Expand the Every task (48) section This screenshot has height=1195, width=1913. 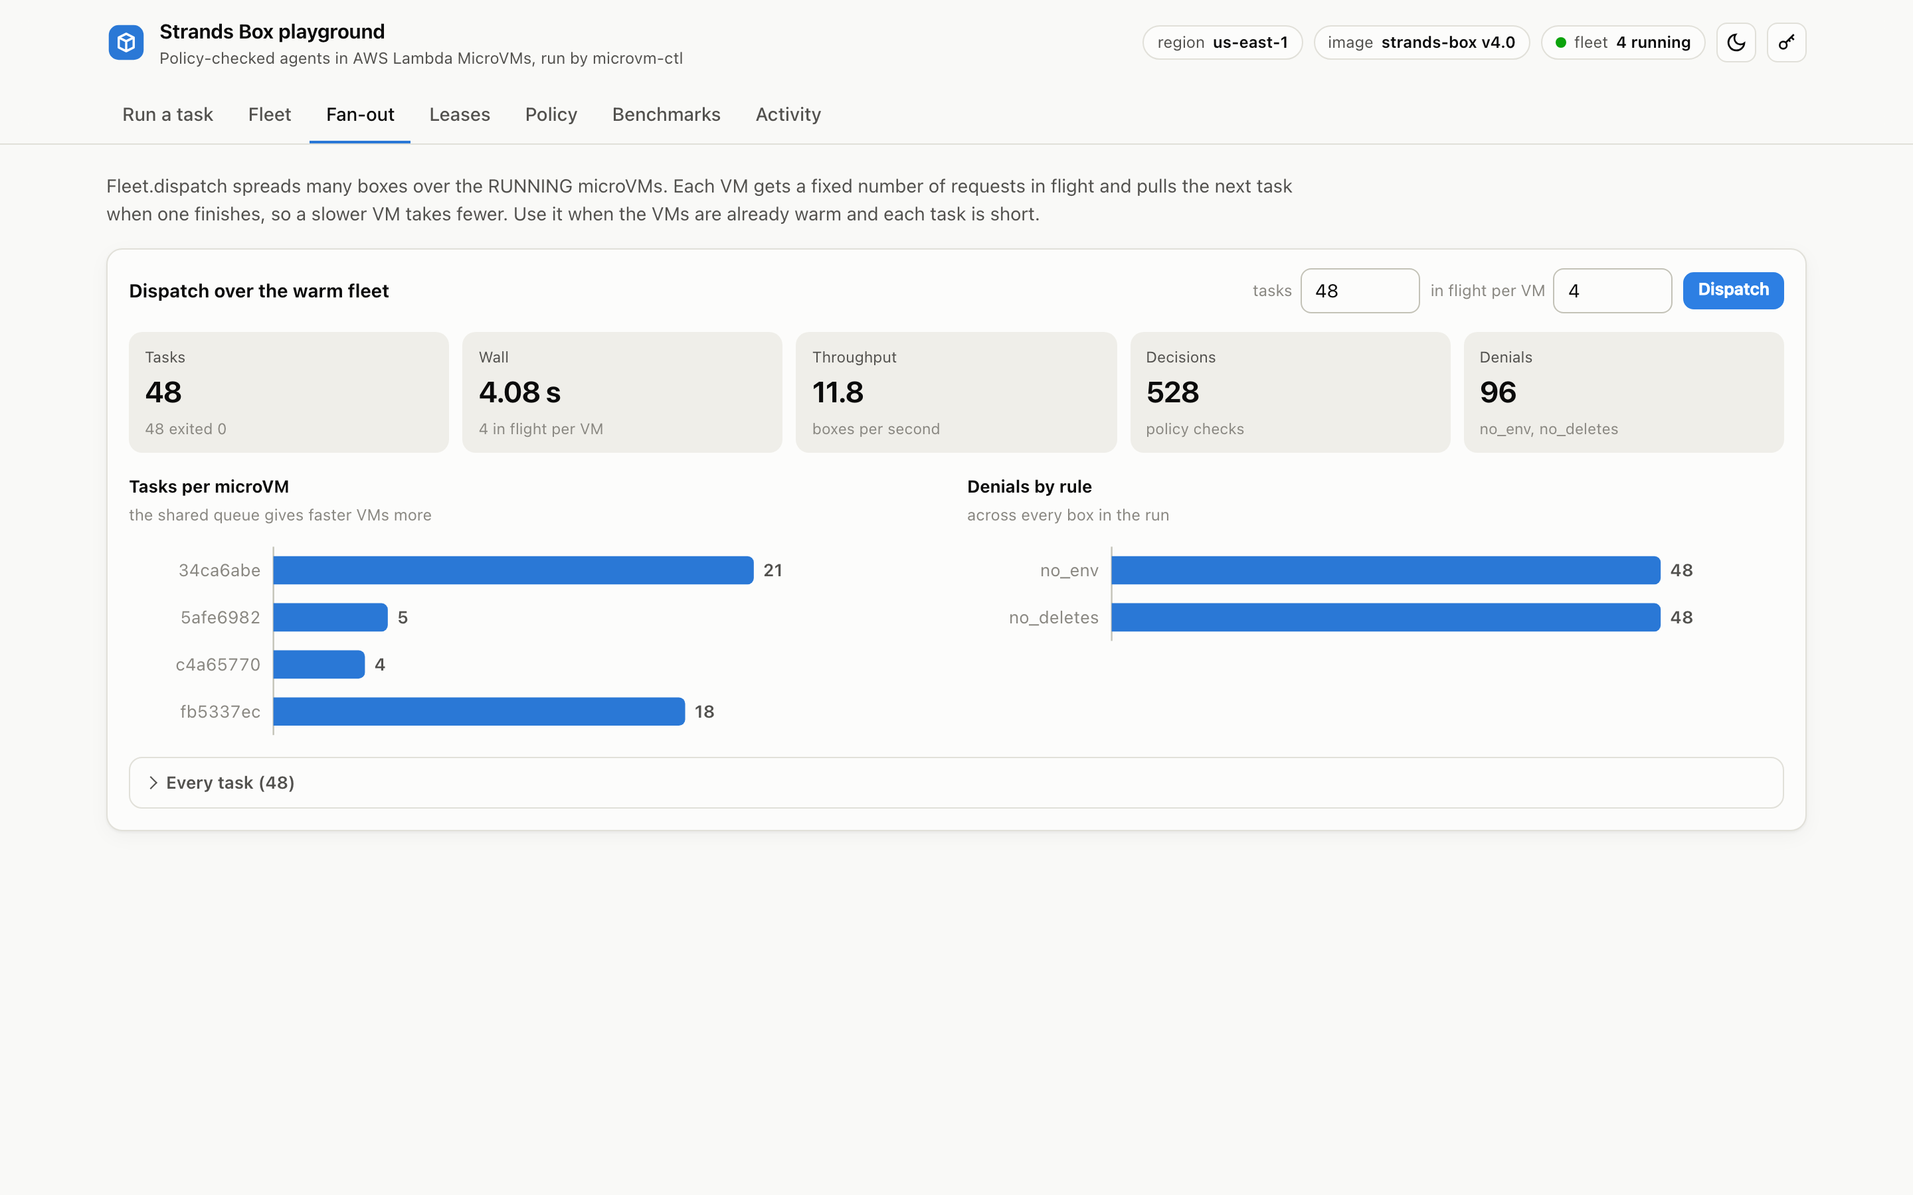pos(956,783)
